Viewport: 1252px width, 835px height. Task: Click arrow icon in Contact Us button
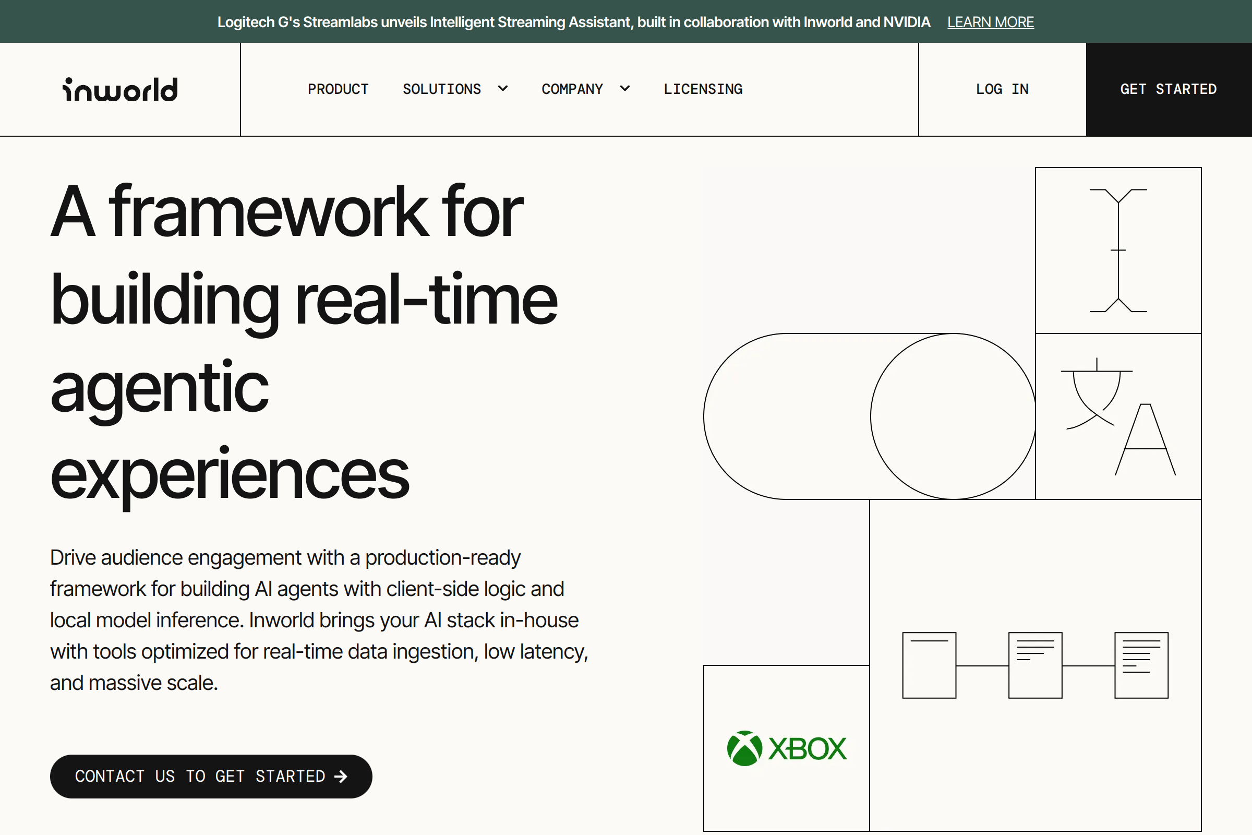click(341, 777)
